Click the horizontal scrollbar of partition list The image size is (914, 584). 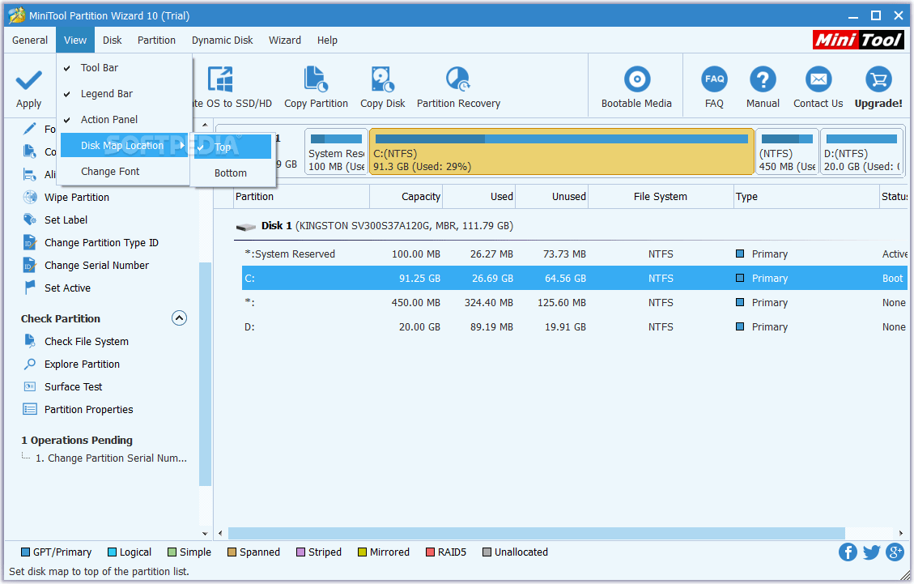pyautogui.click(x=536, y=533)
